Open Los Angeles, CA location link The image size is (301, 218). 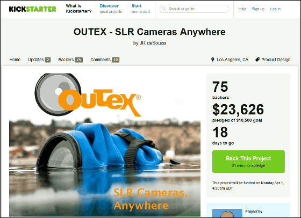232,60
